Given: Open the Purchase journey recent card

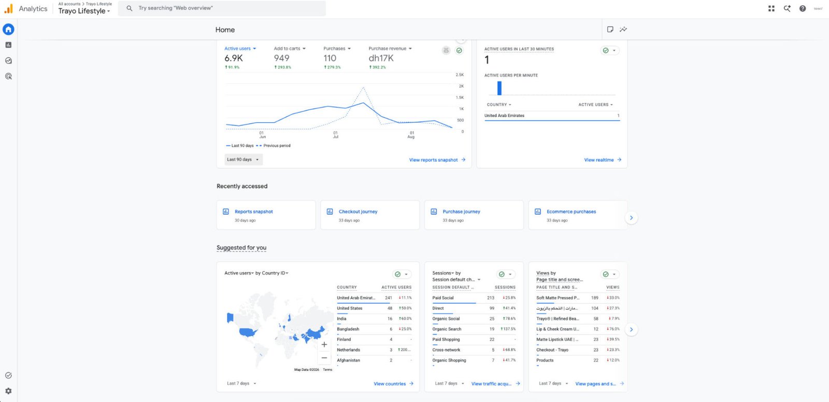Looking at the screenshot, I should point(474,215).
